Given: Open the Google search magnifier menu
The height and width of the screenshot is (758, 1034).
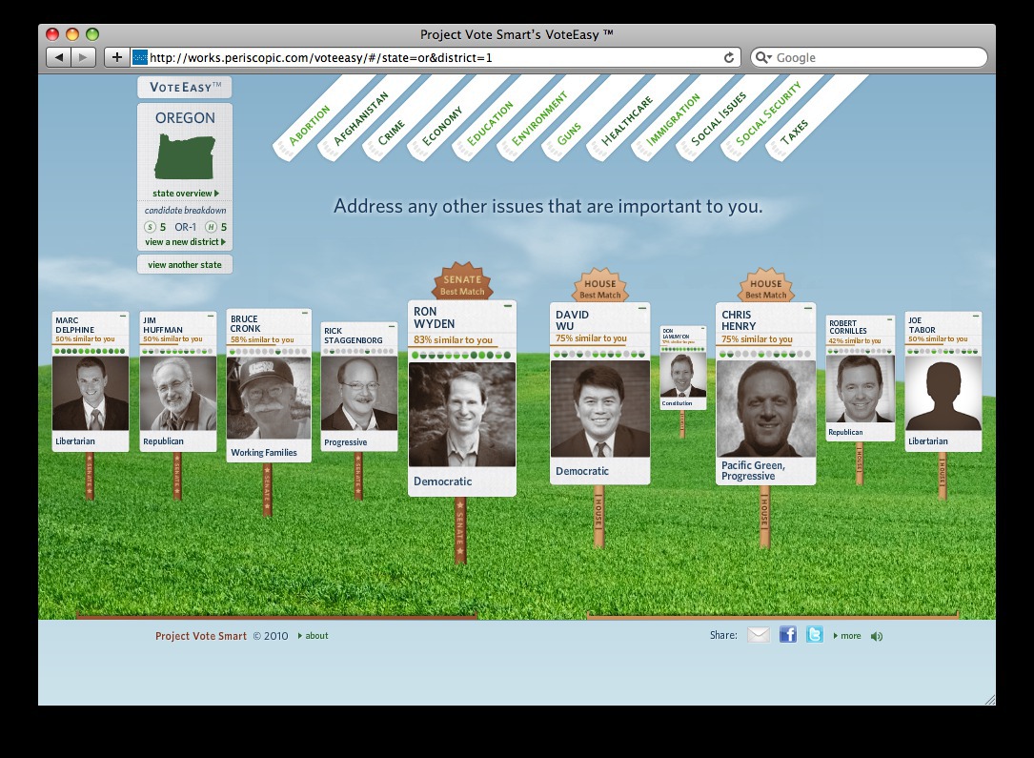Looking at the screenshot, I should click(x=763, y=57).
